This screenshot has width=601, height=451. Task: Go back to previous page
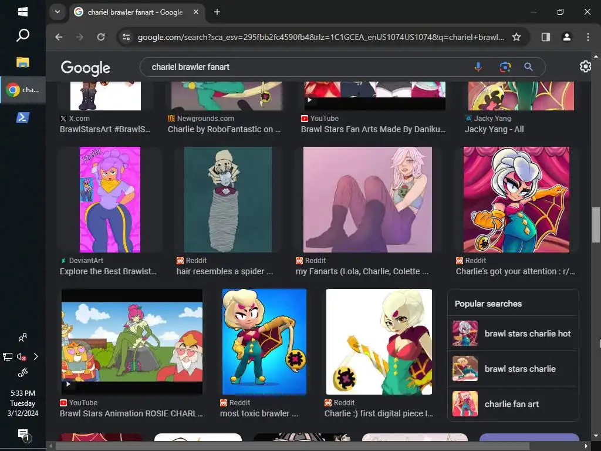click(x=59, y=37)
